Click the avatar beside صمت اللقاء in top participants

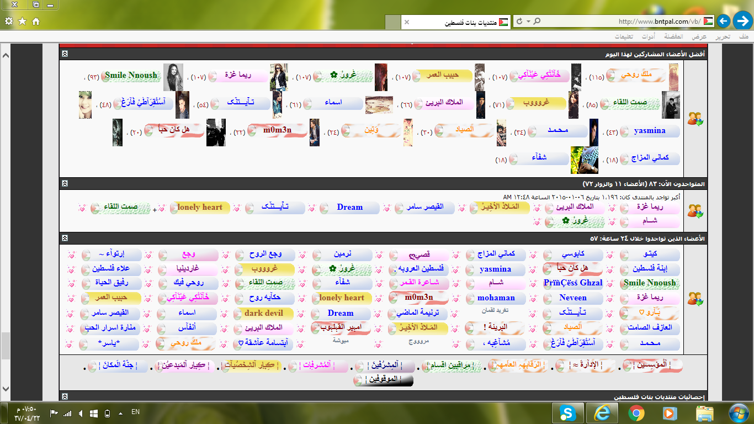pyautogui.click(x=671, y=105)
